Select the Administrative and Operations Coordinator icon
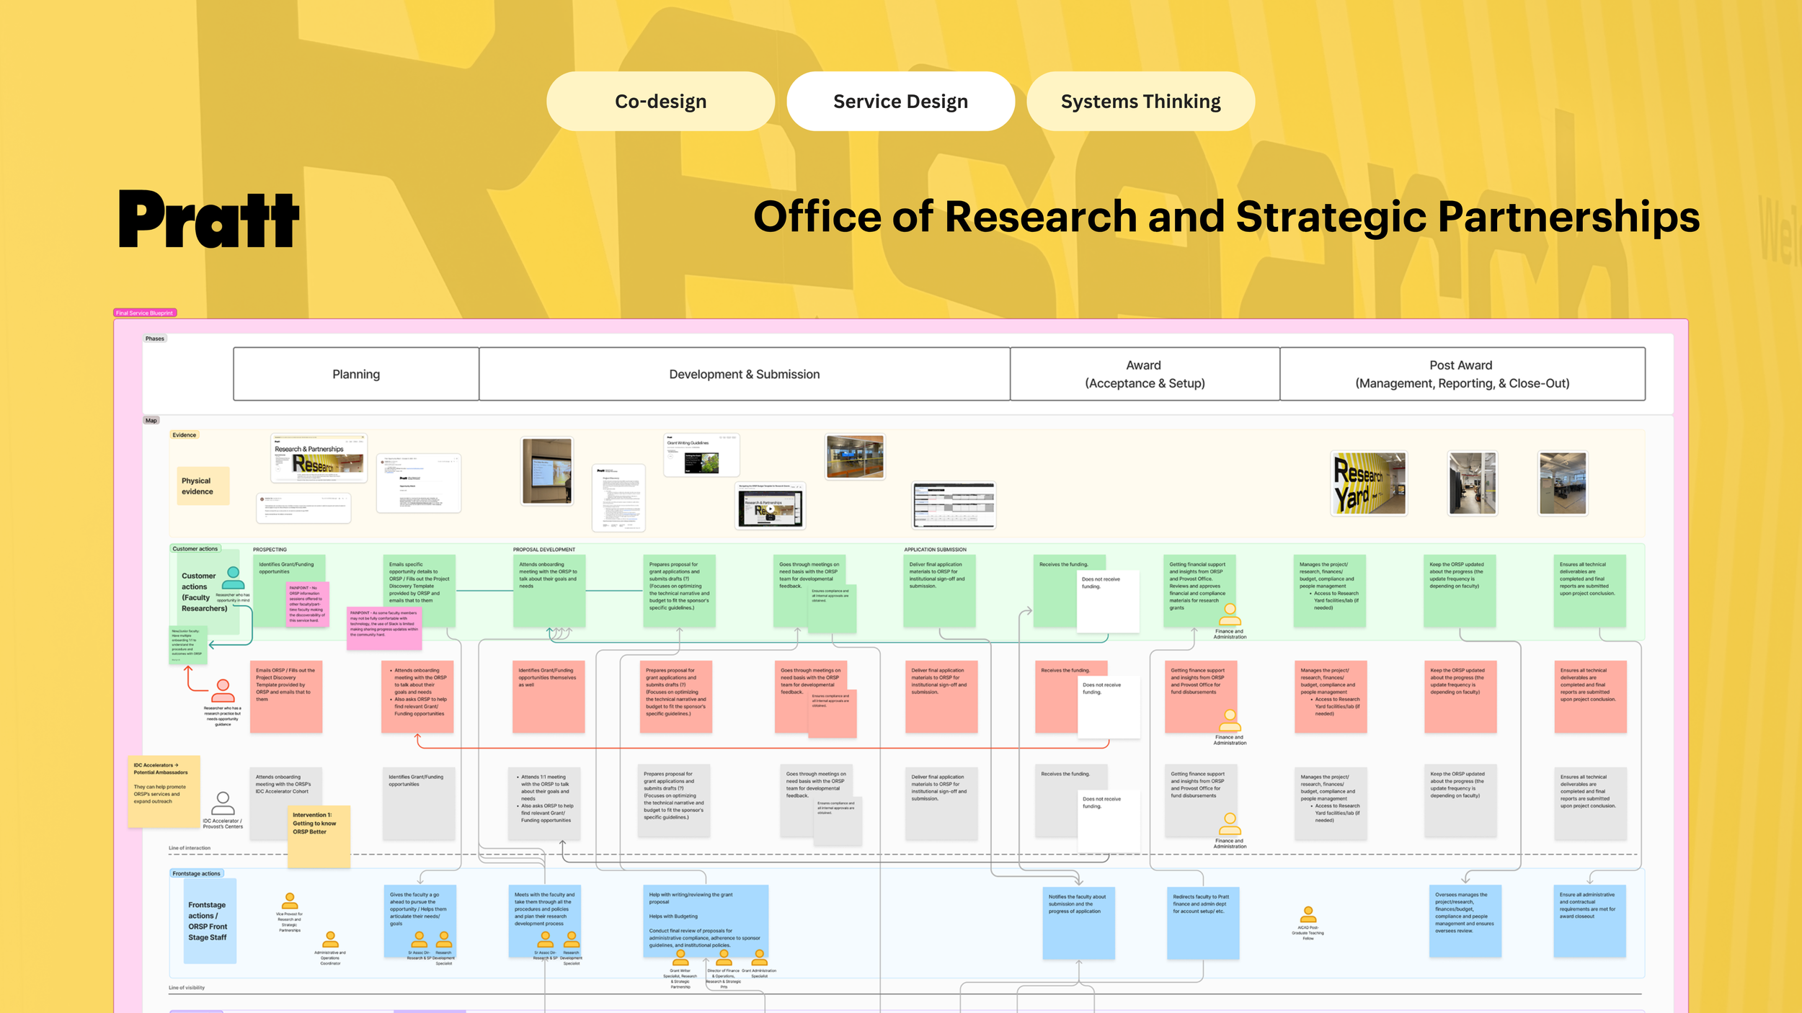The height and width of the screenshot is (1013, 1802). pyautogui.click(x=330, y=939)
